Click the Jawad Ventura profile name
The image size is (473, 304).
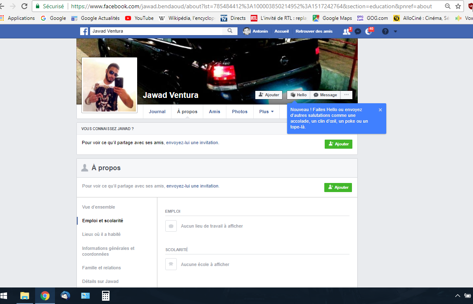click(171, 95)
